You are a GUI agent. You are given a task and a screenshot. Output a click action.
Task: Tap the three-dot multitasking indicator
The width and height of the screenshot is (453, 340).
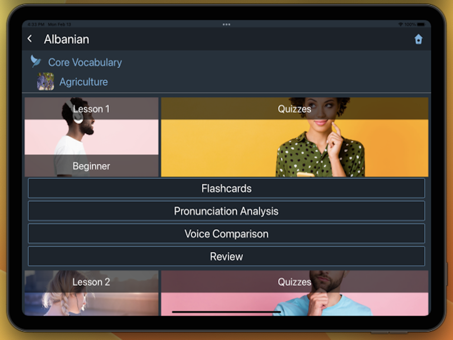pos(226,24)
